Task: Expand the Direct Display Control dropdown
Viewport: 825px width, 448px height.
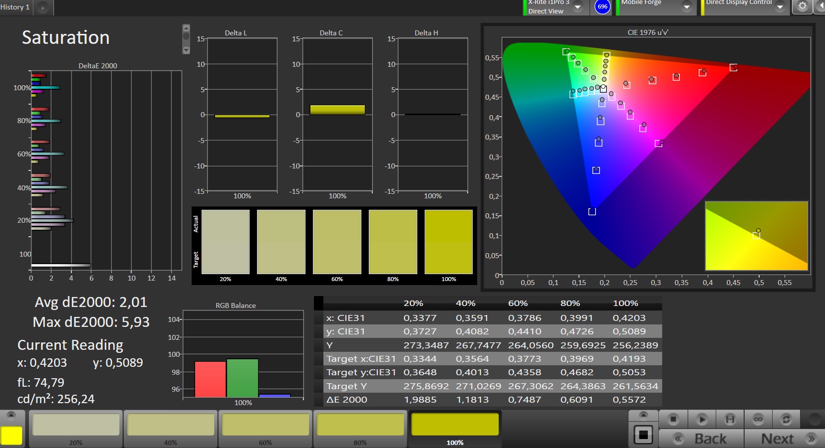Action: (780, 7)
